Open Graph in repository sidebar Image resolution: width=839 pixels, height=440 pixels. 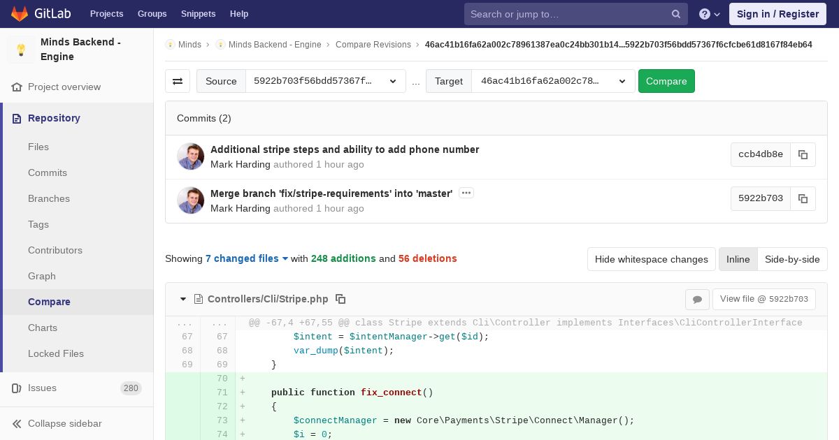(x=42, y=276)
